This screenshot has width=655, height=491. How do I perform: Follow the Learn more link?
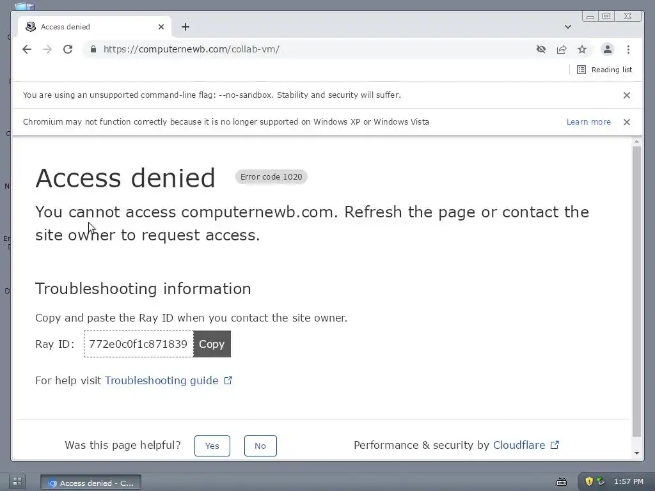(588, 122)
